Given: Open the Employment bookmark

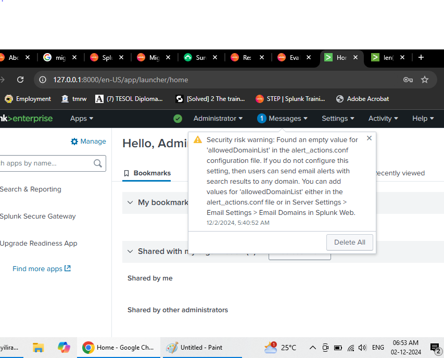Looking at the screenshot, I should 28,99.
